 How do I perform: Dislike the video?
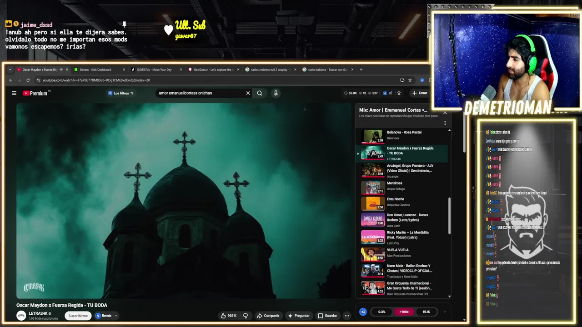click(246, 316)
